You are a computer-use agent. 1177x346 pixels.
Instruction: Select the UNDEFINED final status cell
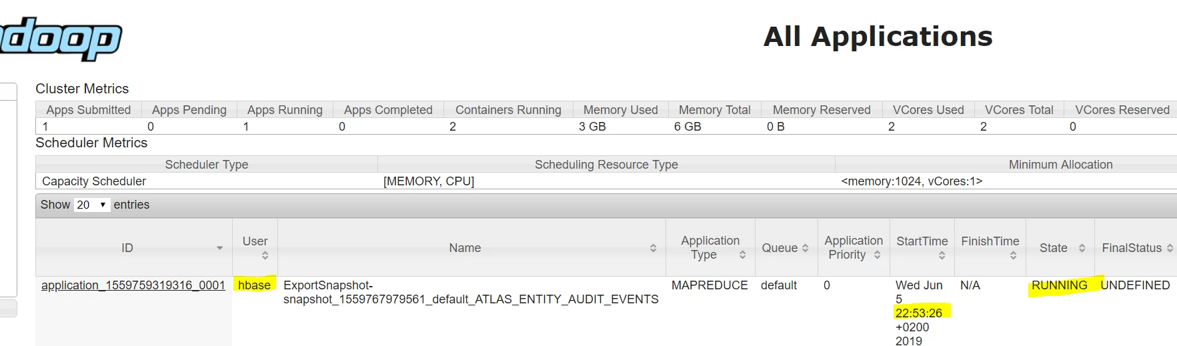click(1135, 285)
